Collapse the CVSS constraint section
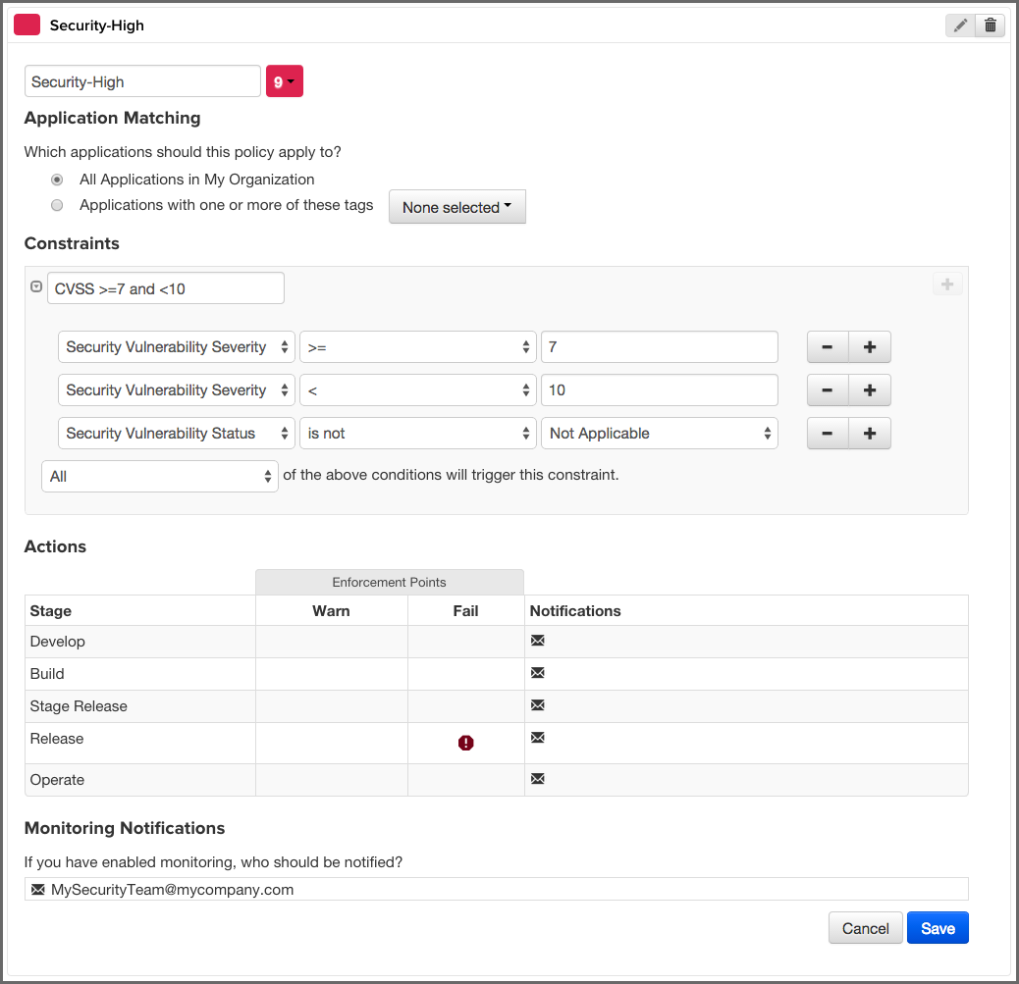1019x984 pixels. 36,286
